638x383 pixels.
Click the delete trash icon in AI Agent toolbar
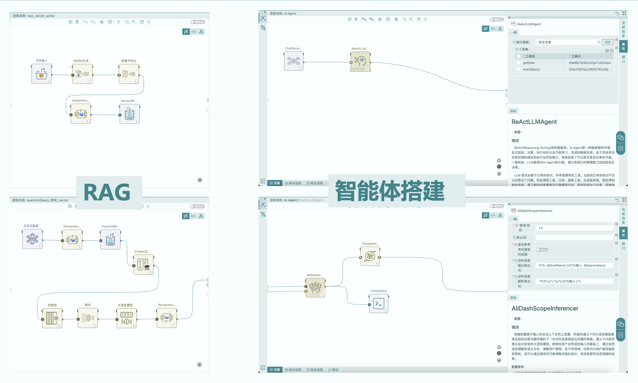coord(396,19)
